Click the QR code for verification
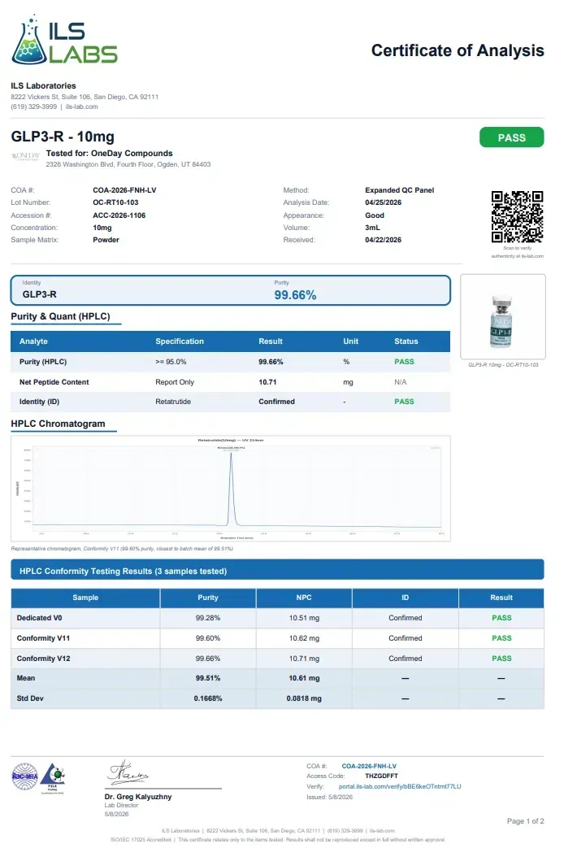This screenshot has width=564, height=848. point(517,216)
